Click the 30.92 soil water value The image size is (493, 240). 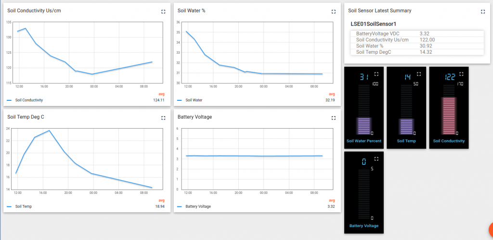tap(426, 46)
